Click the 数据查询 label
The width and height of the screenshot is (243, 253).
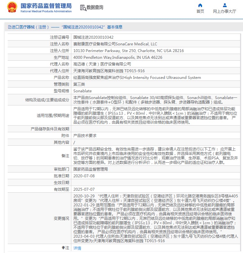click(95, 7)
